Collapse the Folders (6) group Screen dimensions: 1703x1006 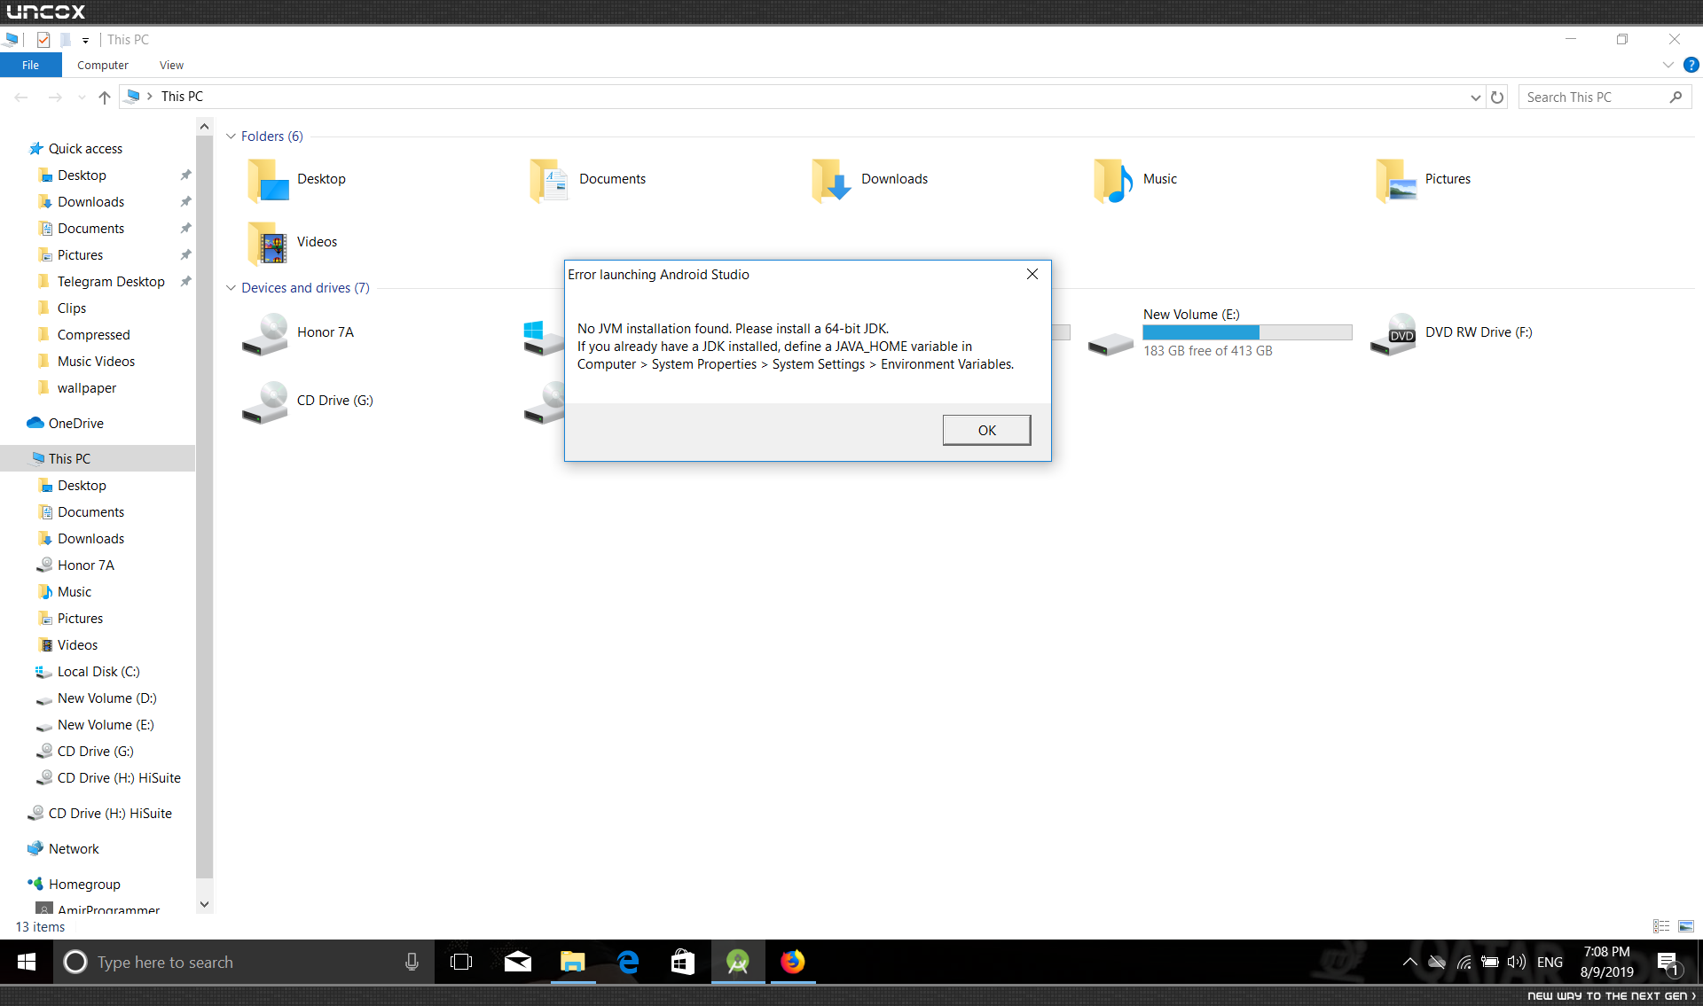(231, 136)
